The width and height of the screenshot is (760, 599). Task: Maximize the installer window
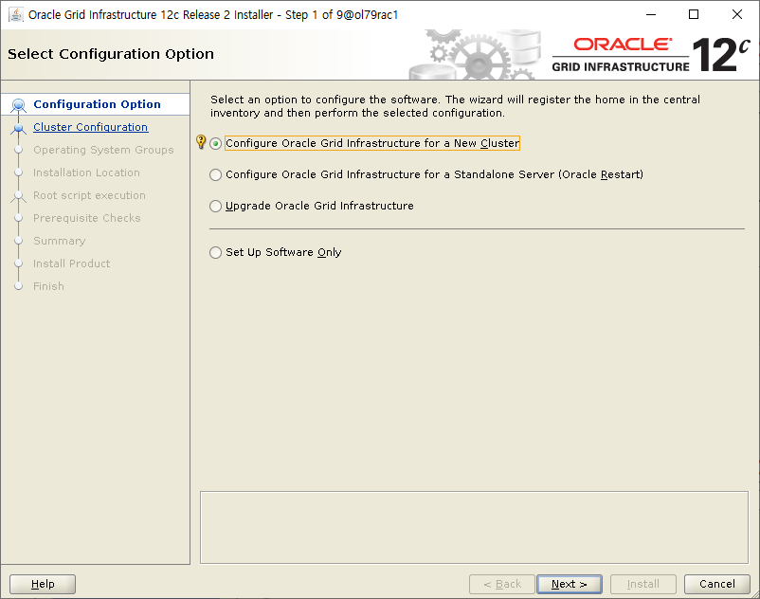(x=694, y=14)
